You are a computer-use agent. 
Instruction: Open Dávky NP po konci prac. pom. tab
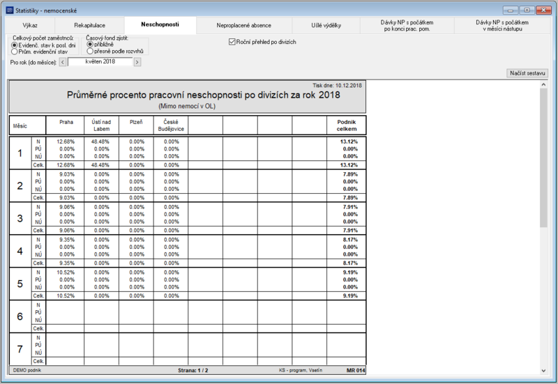tap(407, 25)
